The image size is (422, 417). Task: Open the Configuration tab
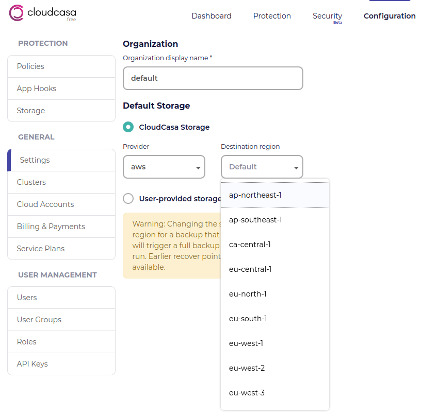389,16
